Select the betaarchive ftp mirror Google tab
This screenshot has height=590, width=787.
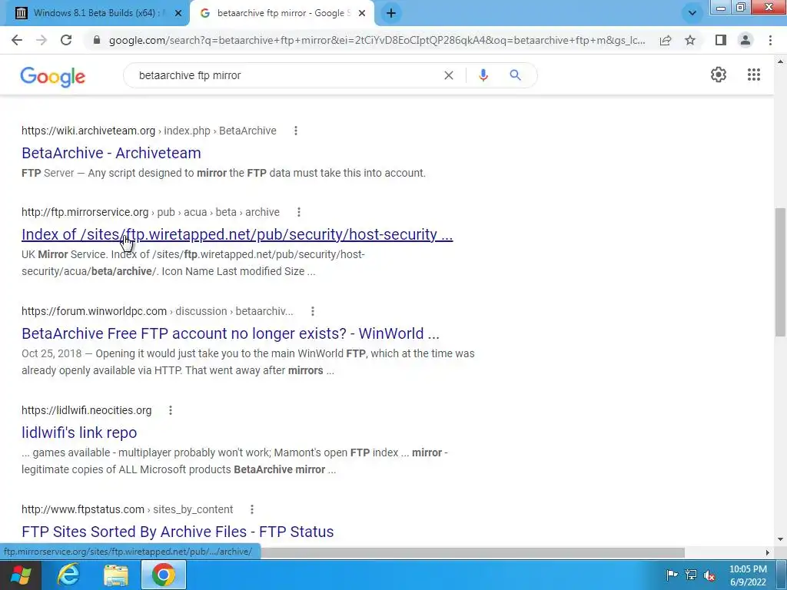pyautogui.click(x=281, y=13)
